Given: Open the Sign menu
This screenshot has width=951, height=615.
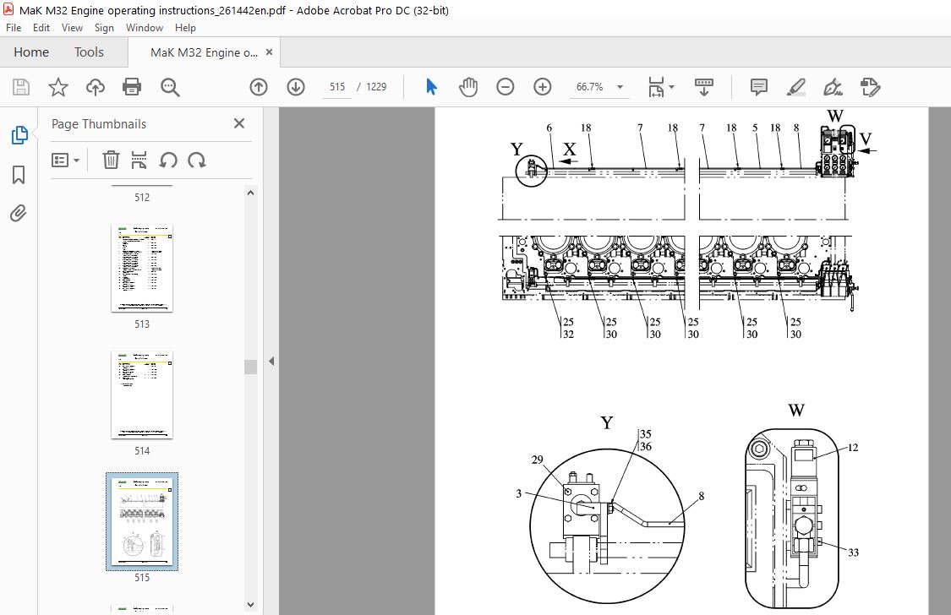Looking at the screenshot, I should click(x=104, y=28).
